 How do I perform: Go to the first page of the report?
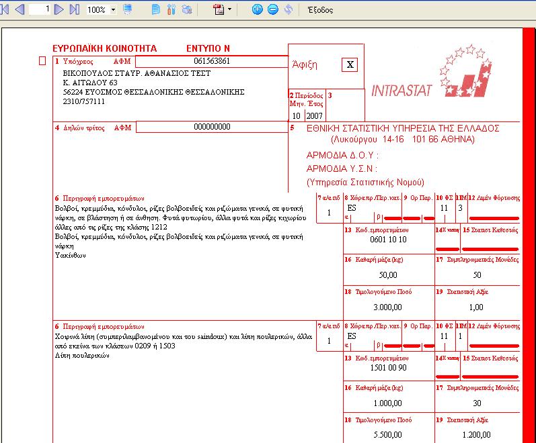[5, 9]
